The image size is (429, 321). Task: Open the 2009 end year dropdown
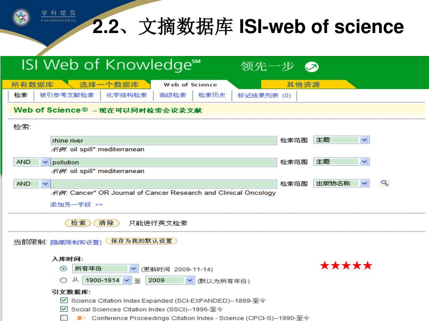click(170, 280)
